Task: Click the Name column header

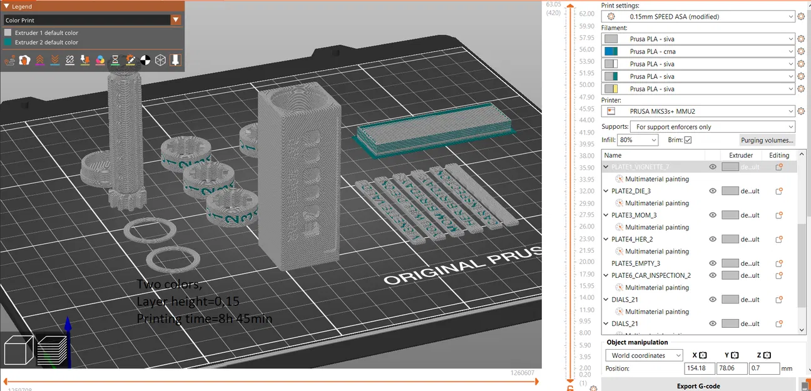Action: pos(653,155)
